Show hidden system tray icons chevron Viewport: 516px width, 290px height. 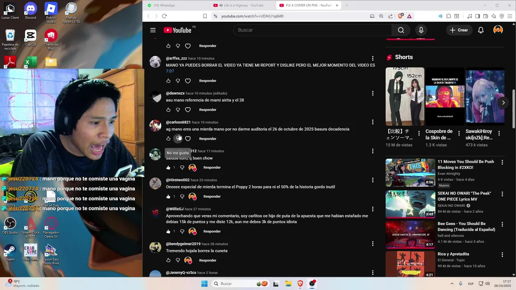451,284
